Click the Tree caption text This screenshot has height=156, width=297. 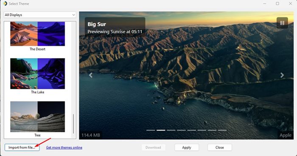pos(37,135)
